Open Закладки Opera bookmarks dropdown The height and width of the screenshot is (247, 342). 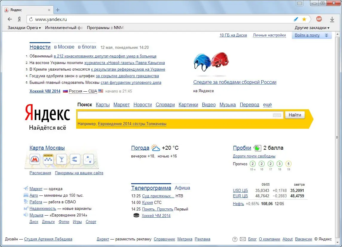pyautogui.click(x=24, y=28)
